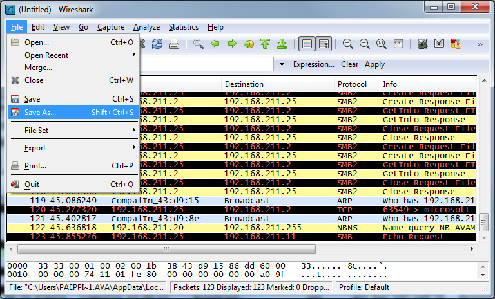This screenshot has height=299, width=495.
Task: Open the filter history dropdown arrow
Action: point(282,64)
